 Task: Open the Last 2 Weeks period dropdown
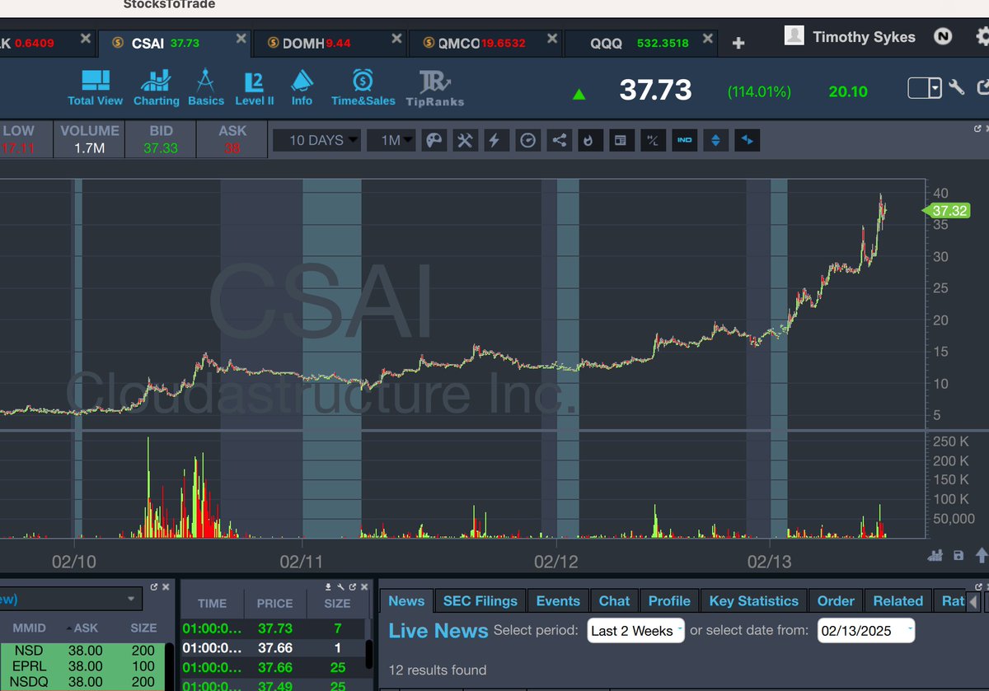click(x=635, y=631)
